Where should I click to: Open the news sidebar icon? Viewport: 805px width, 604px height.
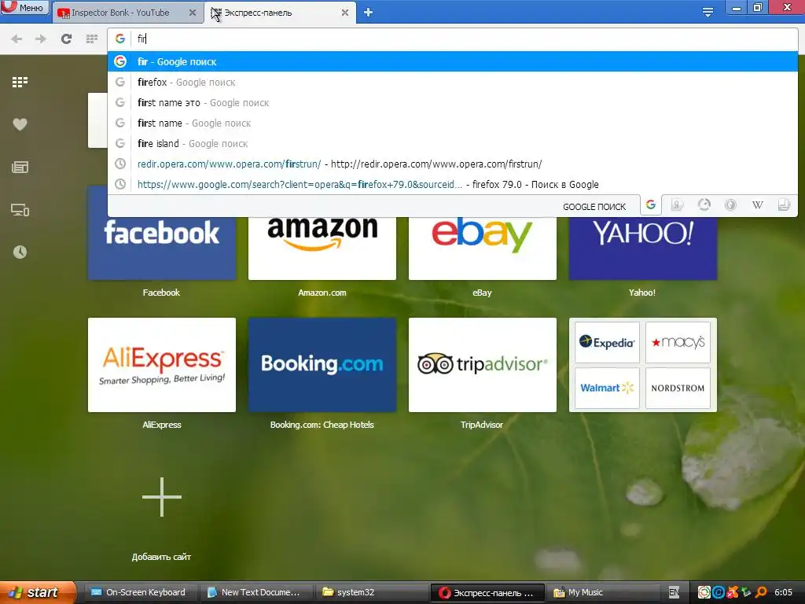point(20,167)
